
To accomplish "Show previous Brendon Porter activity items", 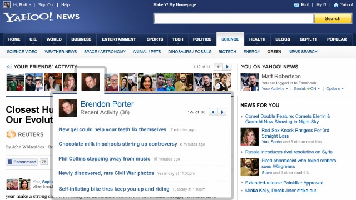I will pyautogui.click(x=213, y=112).
